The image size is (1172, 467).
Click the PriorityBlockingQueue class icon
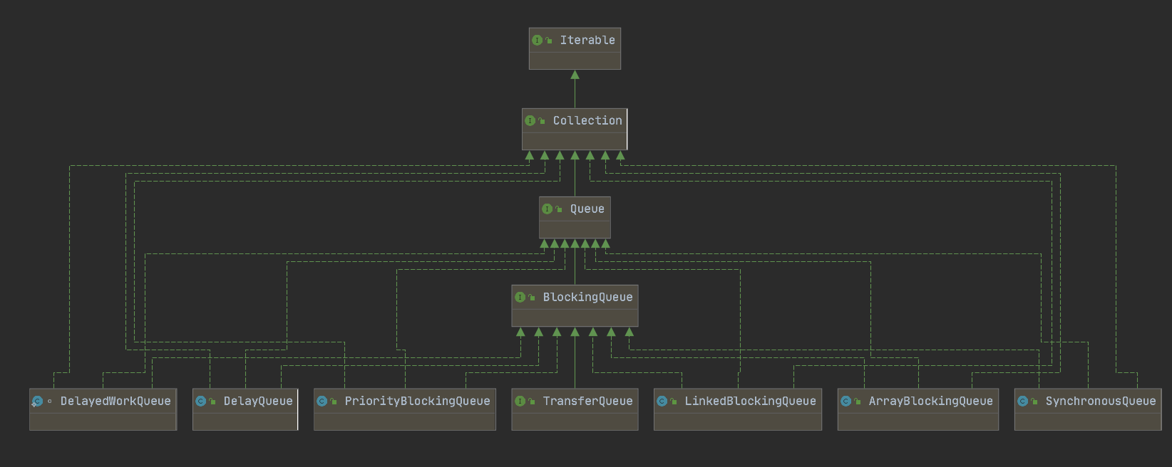tap(322, 402)
